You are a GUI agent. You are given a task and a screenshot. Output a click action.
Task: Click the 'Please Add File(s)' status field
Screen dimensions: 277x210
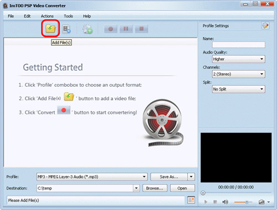(x=96, y=200)
